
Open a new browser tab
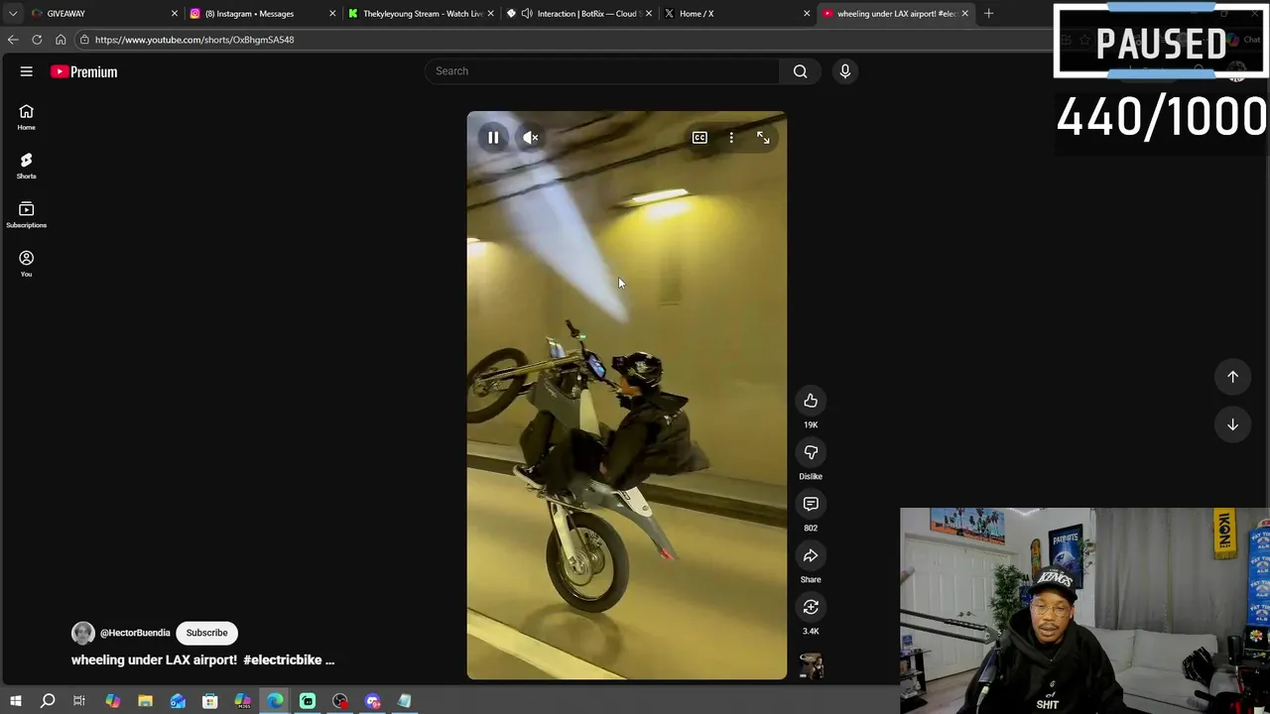988,14
